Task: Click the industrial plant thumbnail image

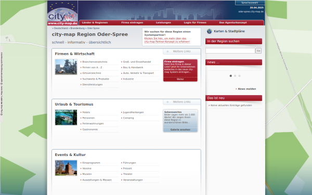Action: (x=66, y=67)
